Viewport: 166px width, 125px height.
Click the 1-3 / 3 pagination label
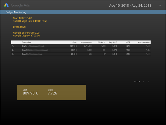coord(137,81)
